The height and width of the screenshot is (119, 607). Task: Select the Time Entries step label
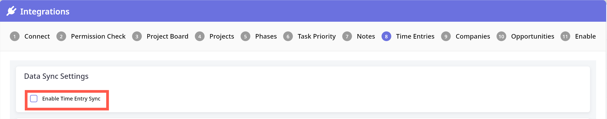tap(415, 36)
